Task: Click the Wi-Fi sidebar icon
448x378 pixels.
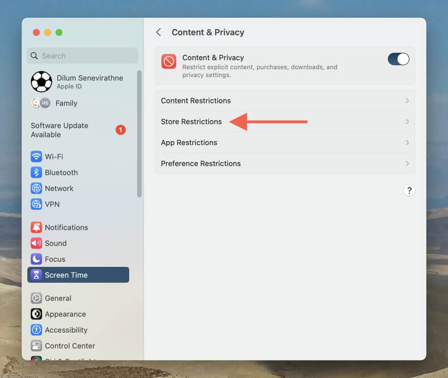Action: 36,156
